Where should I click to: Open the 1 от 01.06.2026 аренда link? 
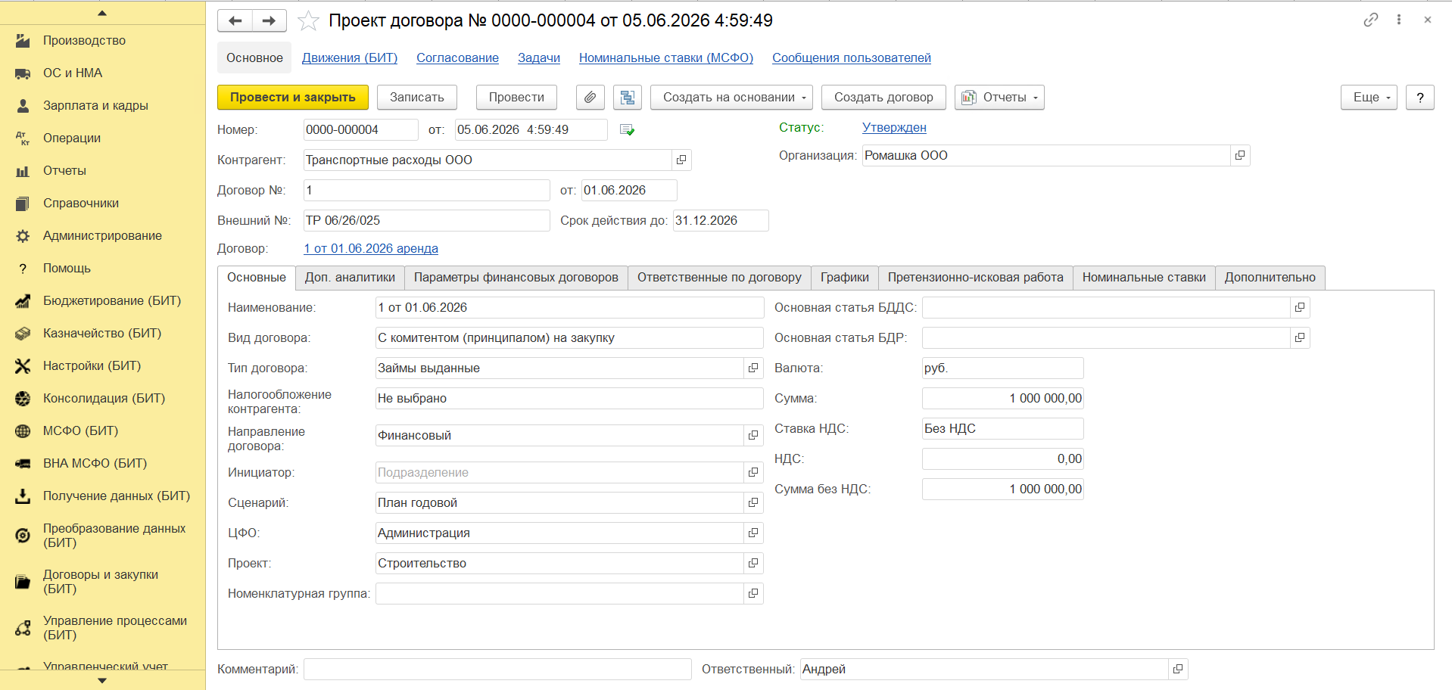tap(371, 249)
